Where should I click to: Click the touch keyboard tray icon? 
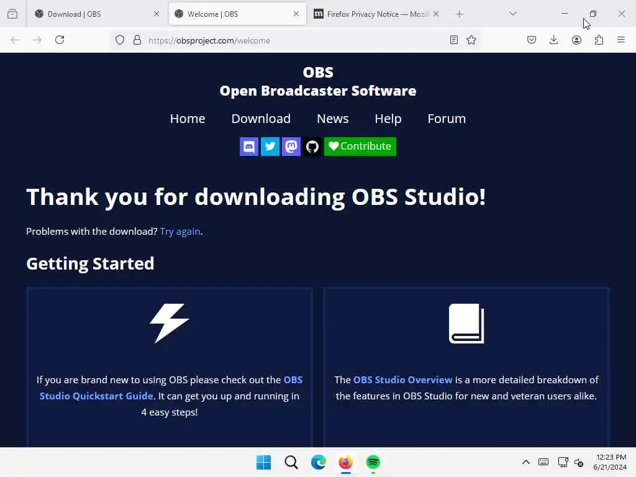pyautogui.click(x=543, y=462)
